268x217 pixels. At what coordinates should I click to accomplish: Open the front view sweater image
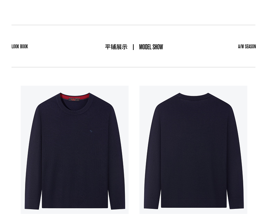pyautogui.click(x=75, y=150)
